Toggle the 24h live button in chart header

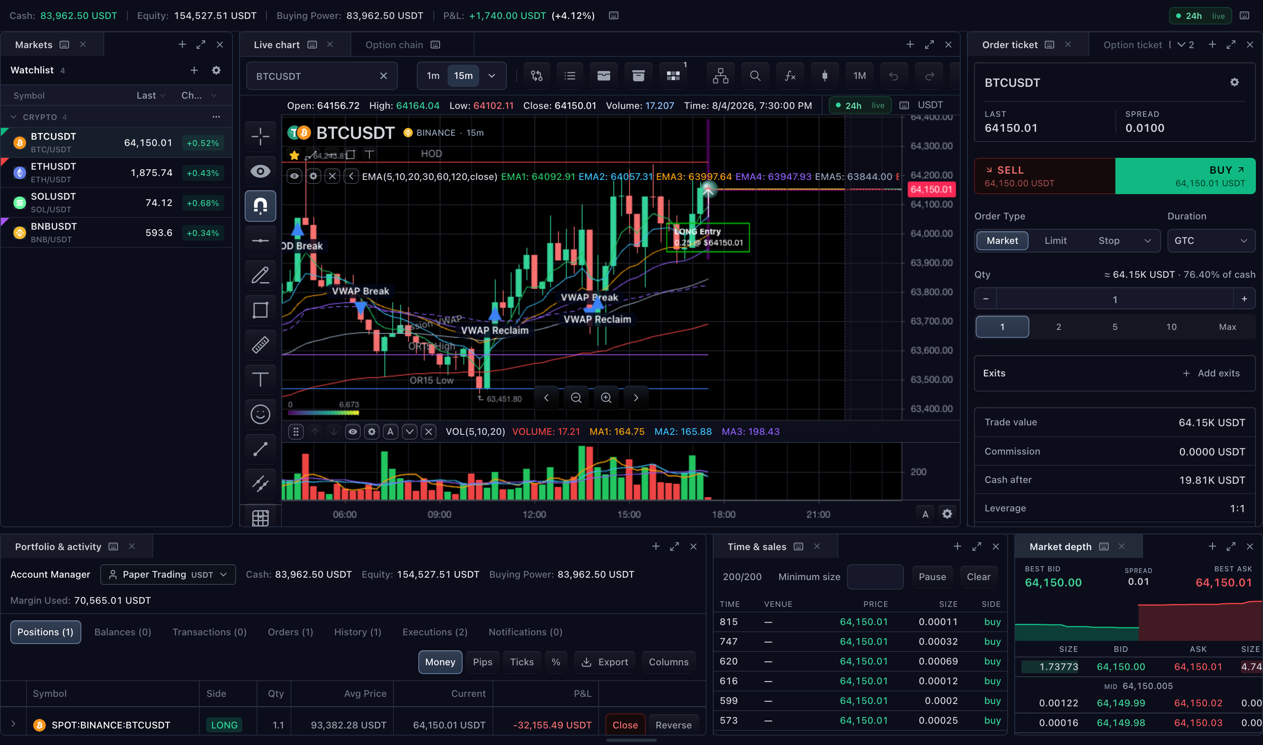pyautogui.click(x=860, y=105)
